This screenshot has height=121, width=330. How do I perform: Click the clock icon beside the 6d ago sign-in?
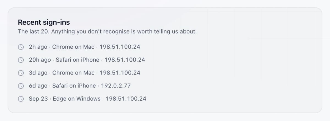21,86
